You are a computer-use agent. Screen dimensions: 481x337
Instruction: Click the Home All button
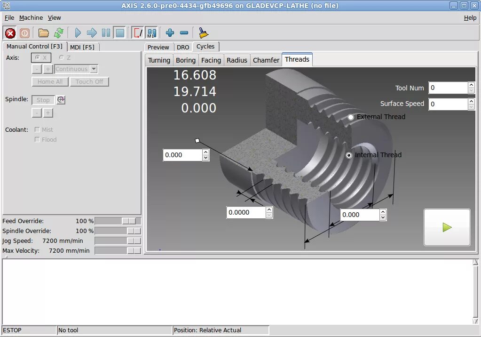[50, 82]
